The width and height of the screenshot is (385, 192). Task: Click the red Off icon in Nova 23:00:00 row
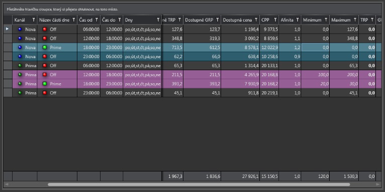click(45, 57)
